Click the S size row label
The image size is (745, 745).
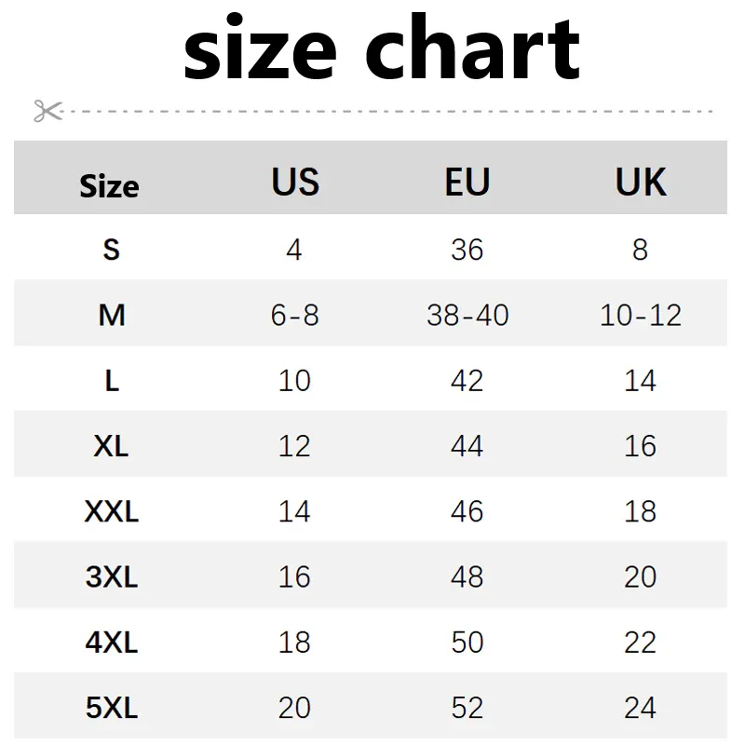[x=112, y=250]
